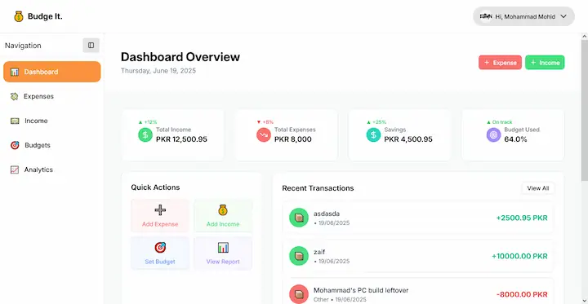
Task: Select the 64.0% budget used value
Action: click(x=515, y=139)
